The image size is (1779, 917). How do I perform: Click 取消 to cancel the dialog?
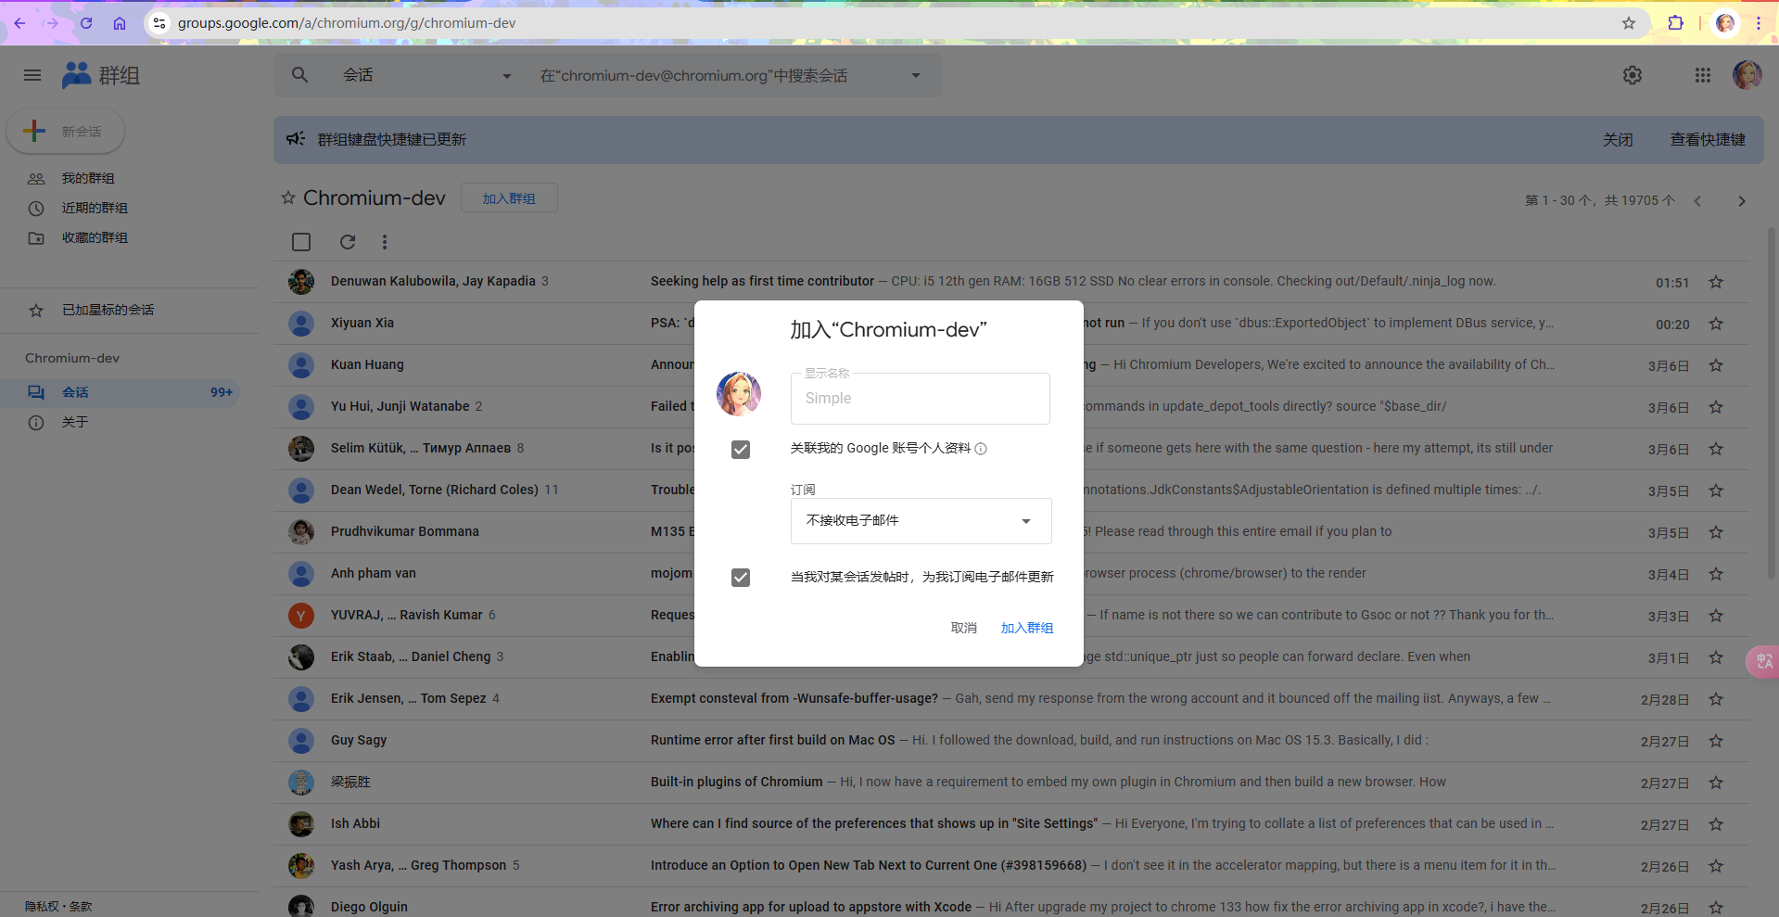(x=964, y=628)
